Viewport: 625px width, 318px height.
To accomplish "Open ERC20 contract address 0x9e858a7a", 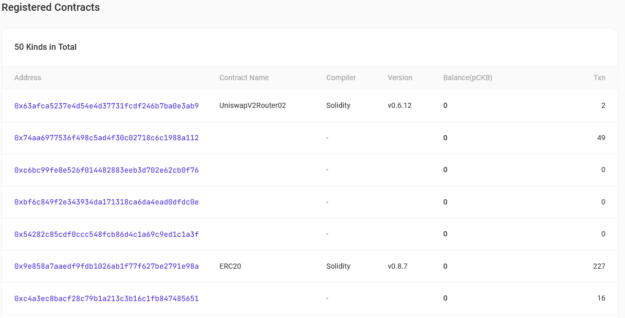I will 106,266.
